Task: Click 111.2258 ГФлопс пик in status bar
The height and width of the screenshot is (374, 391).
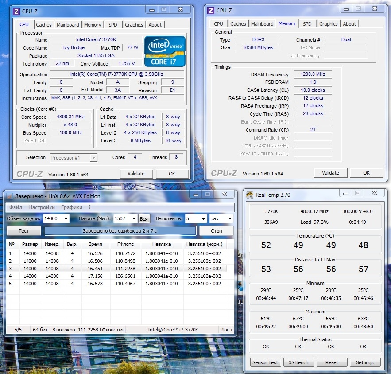Action: click(101, 330)
